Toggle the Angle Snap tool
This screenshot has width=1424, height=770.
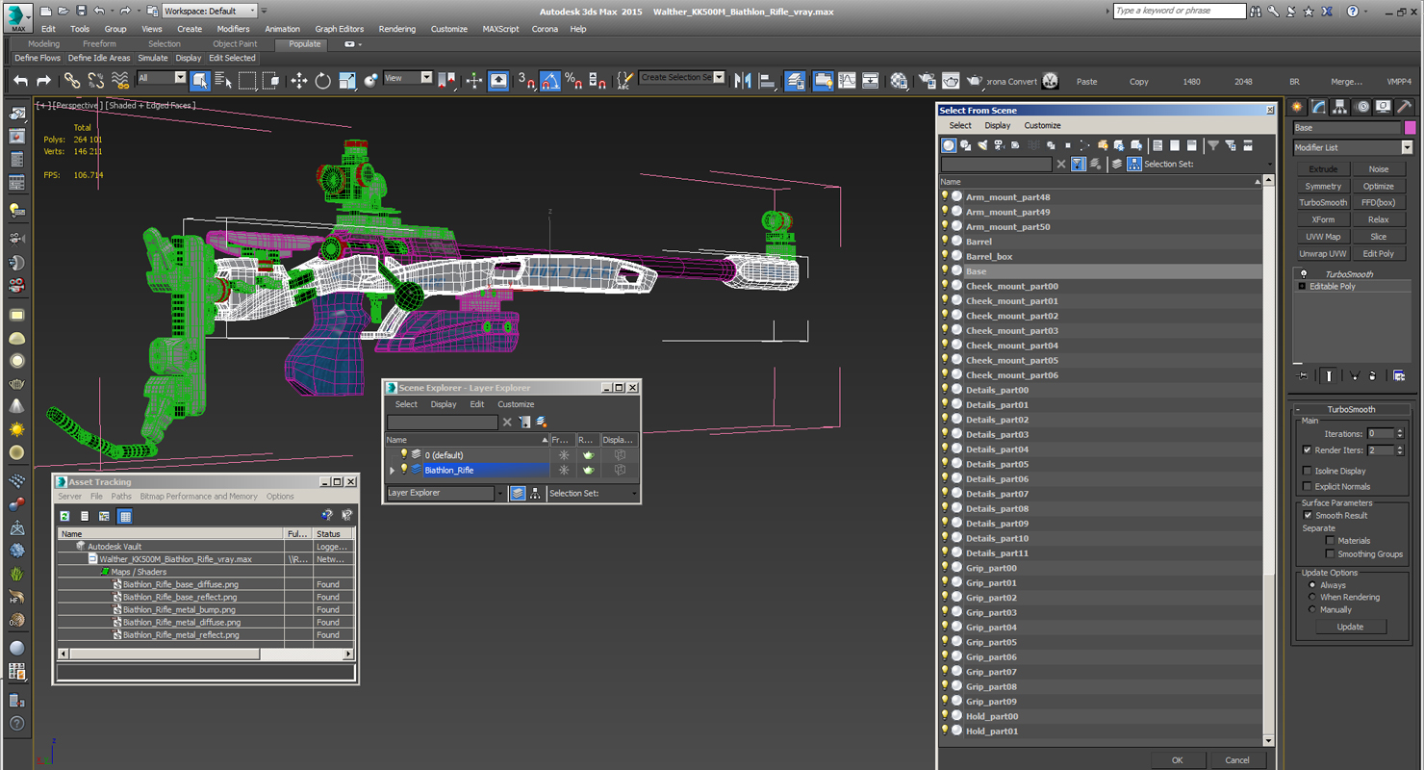coord(550,81)
